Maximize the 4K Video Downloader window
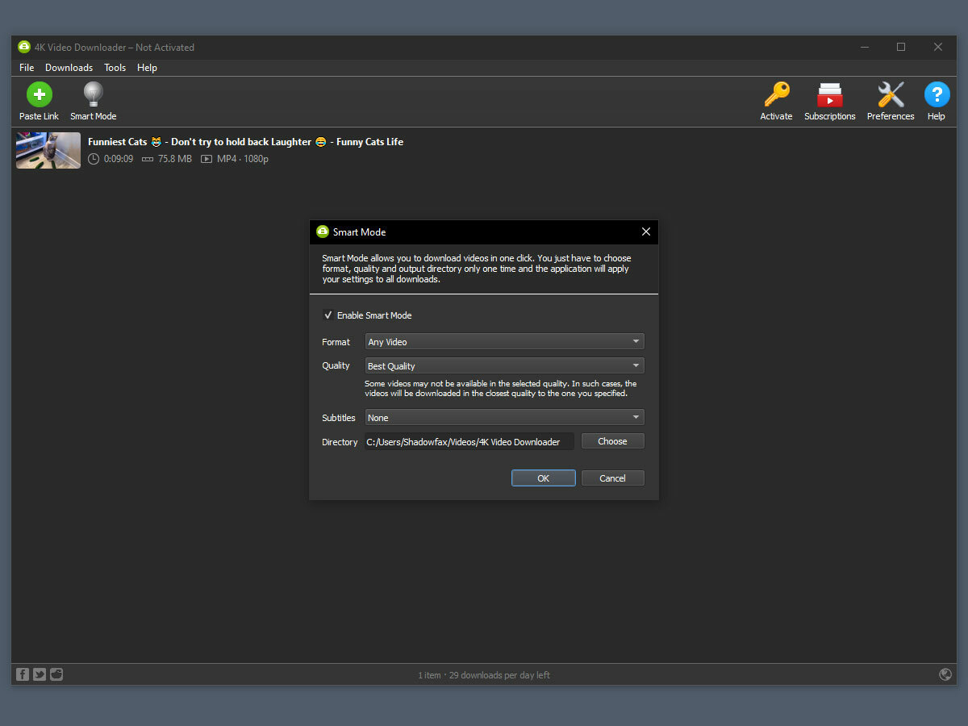The height and width of the screenshot is (726, 968). click(x=901, y=47)
